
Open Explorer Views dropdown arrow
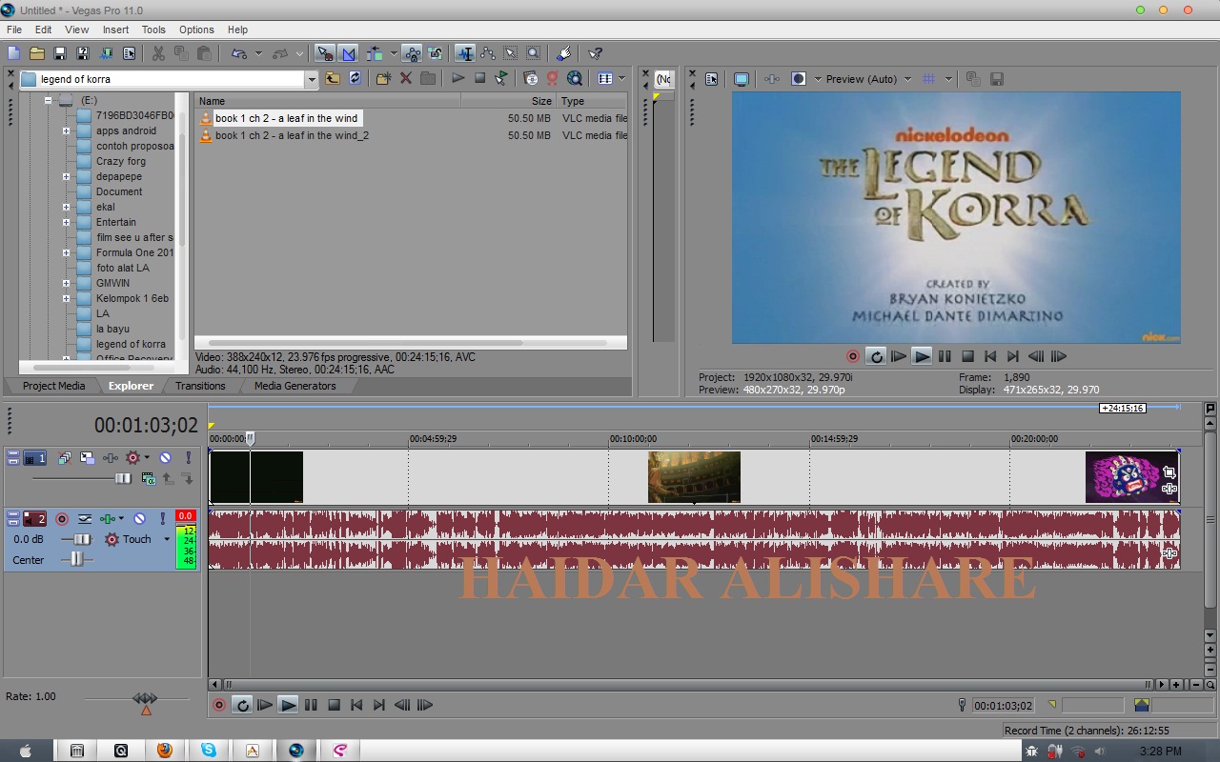click(x=622, y=79)
